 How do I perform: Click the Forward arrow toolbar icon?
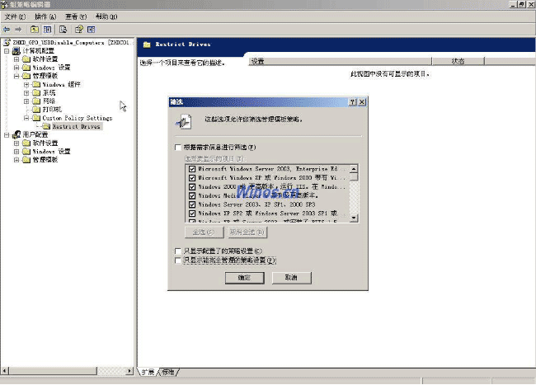18,30
